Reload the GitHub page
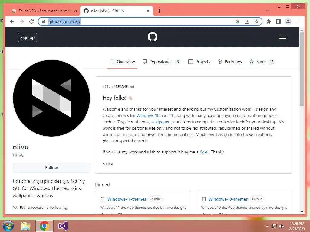310x232 pixels. point(31,21)
